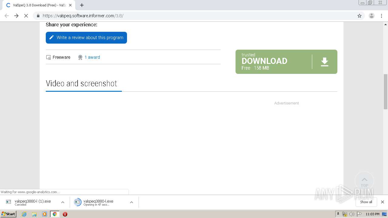Click the page vertical scrollbar thumb
Viewport: 388px width, 218px height.
click(386, 91)
